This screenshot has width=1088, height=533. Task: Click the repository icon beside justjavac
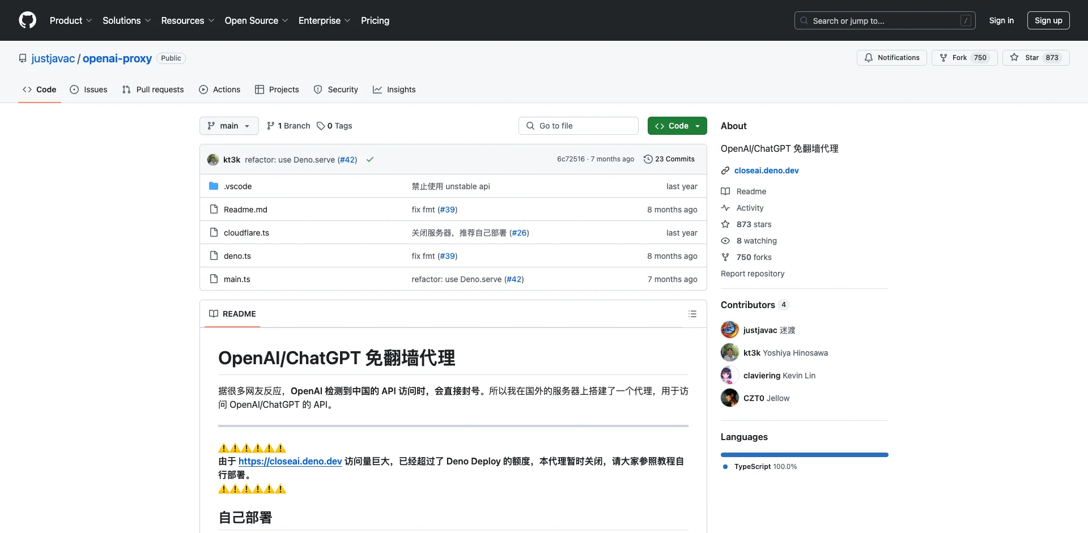coord(23,58)
